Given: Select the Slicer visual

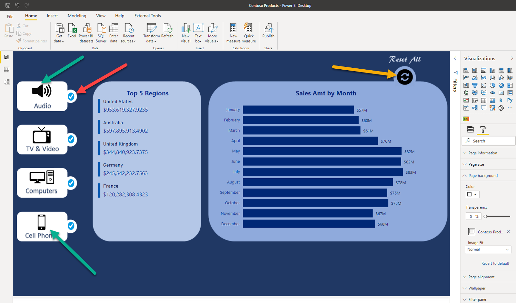Looking at the screenshot, I should (x=475, y=100).
